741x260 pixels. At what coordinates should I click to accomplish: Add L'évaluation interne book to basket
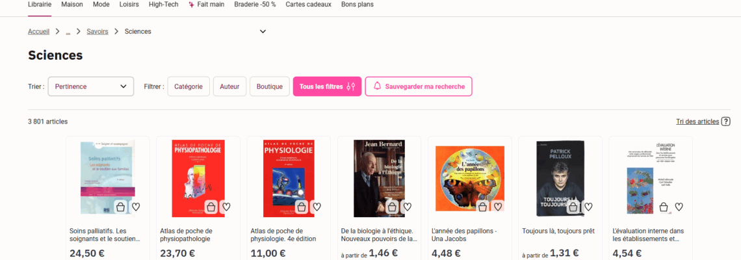click(664, 207)
